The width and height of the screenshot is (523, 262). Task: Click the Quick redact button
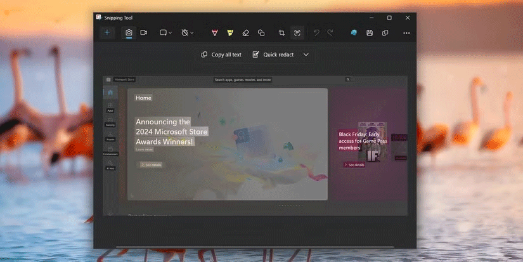273,55
